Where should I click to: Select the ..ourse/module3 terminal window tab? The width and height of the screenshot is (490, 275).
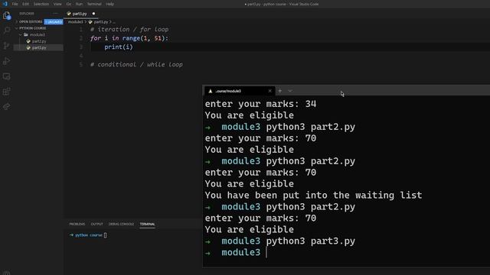(239, 91)
